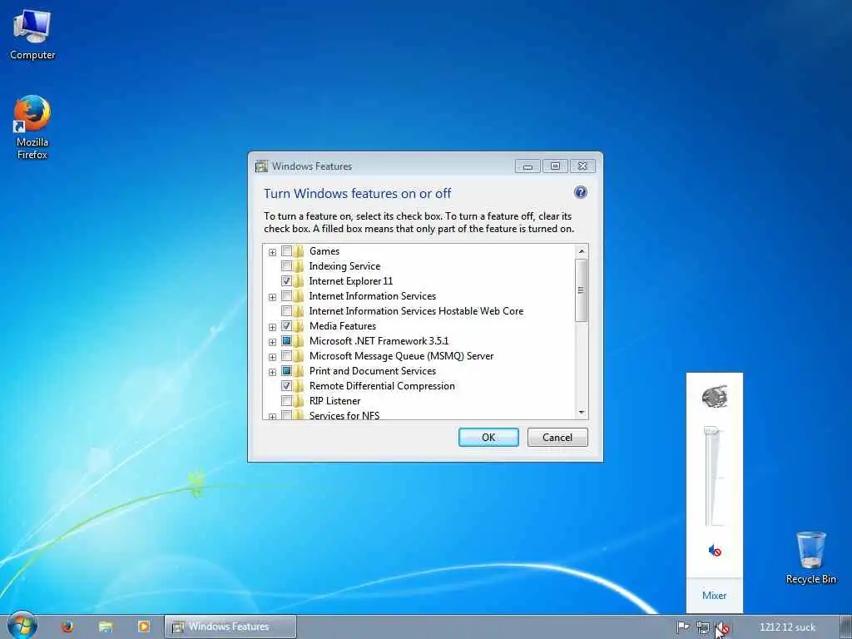Image resolution: width=852 pixels, height=639 pixels.
Task: Click the Windows Features taskbar button
Action: tap(230, 627)
